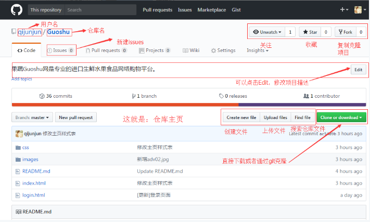Switch to repository Pull requests tab
This screenshot has height=222, width=370.
coord(106,50)
